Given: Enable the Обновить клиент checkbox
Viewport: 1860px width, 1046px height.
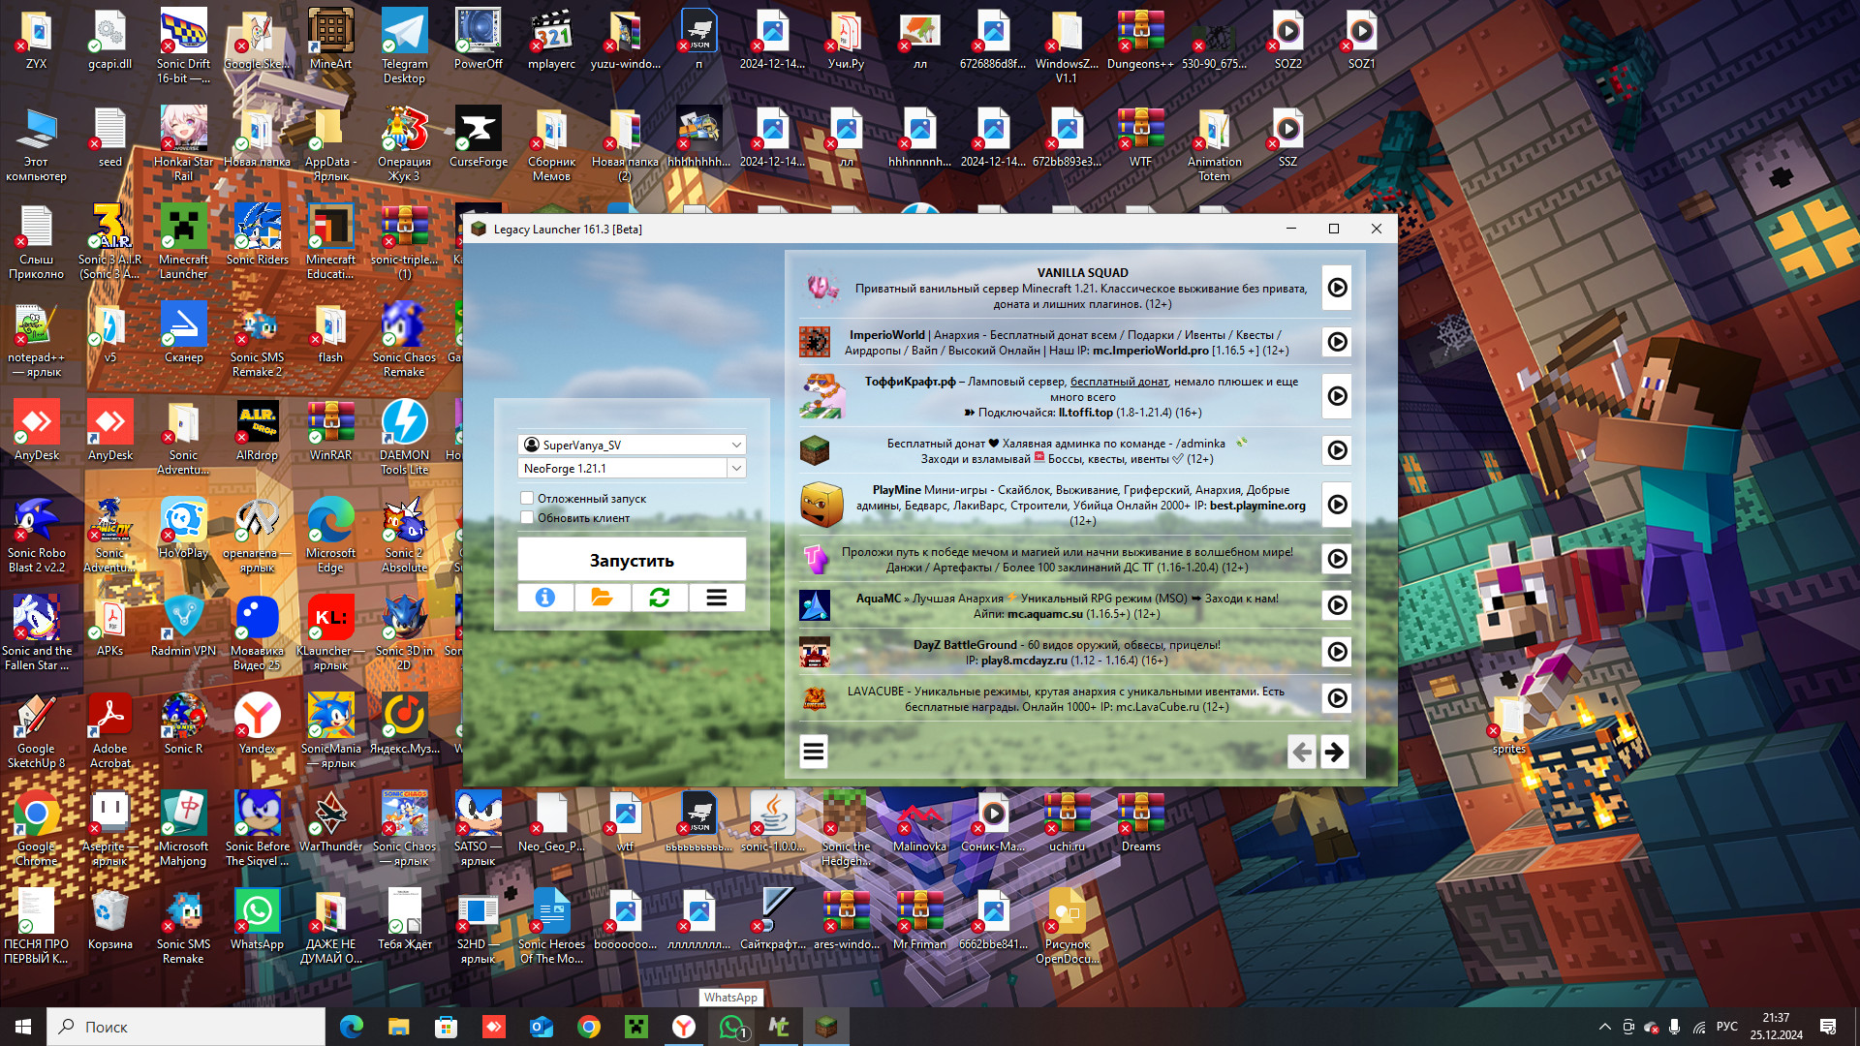Looking at the screenshot, I should coord(528,517).
